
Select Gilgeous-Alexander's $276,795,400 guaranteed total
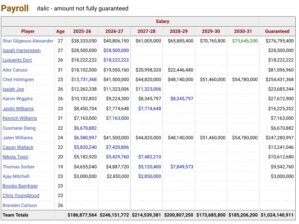coord(279,41)
